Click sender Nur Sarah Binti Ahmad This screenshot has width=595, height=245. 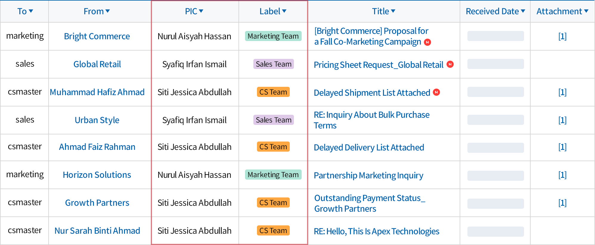coord(97,231)
